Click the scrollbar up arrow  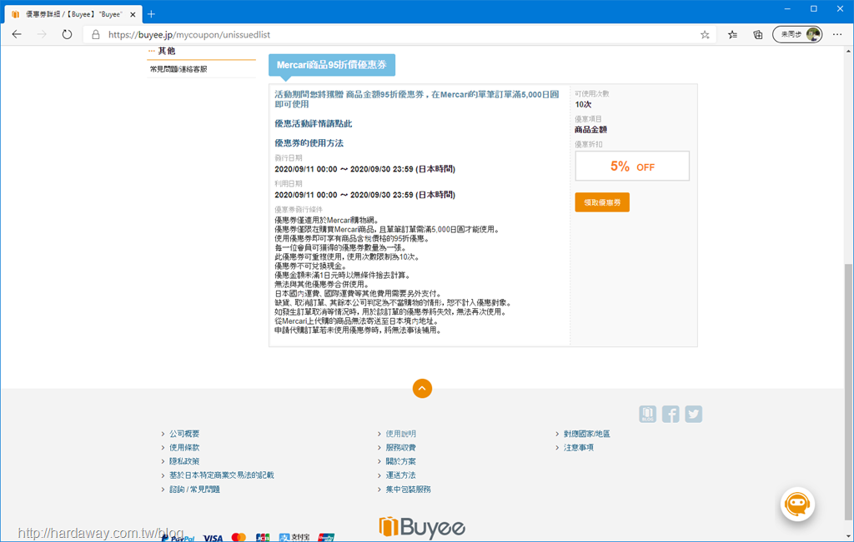(x=848, y=51)
